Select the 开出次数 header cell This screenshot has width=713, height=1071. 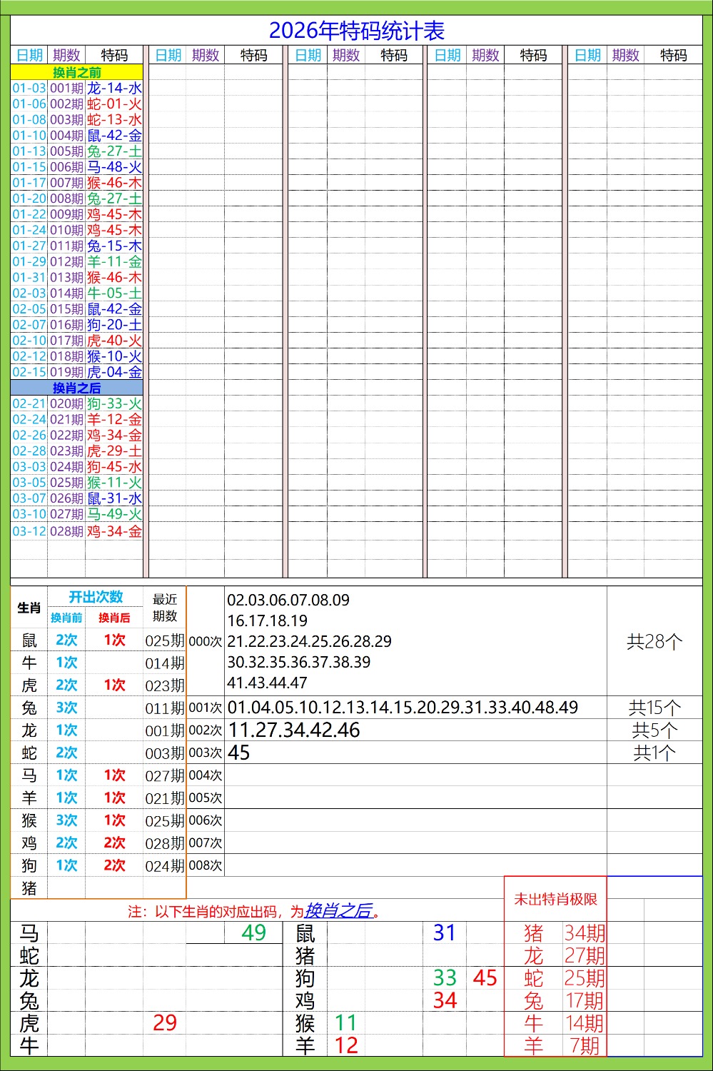pos(96,597)
